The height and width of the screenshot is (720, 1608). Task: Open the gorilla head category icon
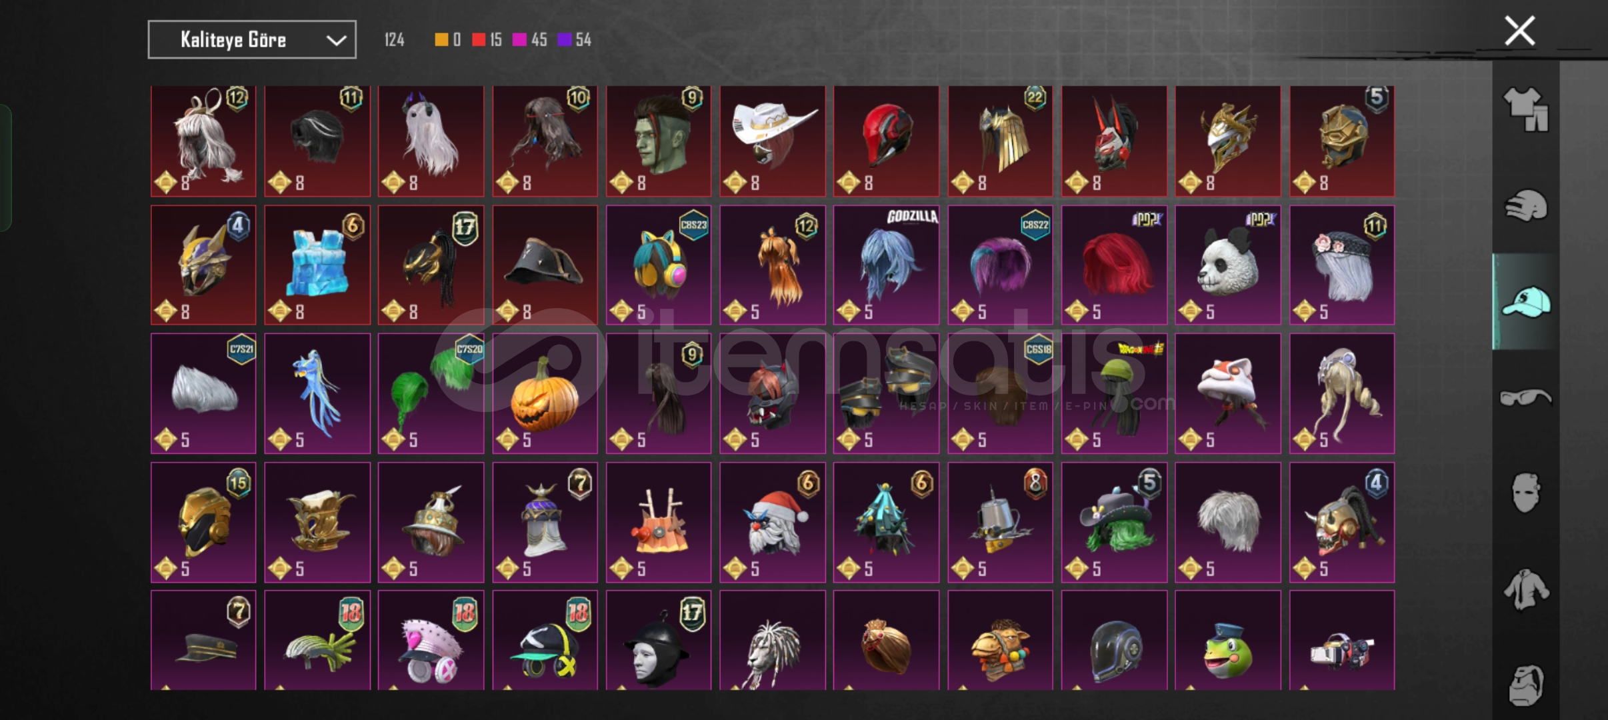[x=1525, y=685]
